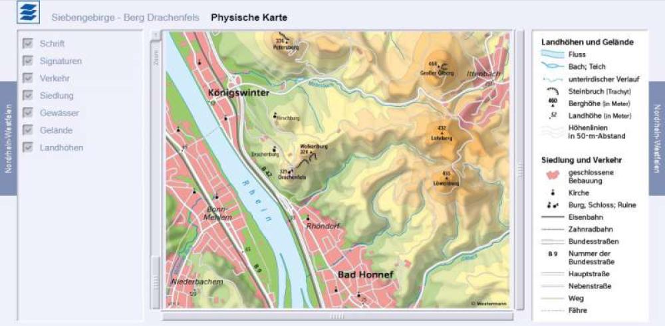Image resolution: width=665 pixels, height=326 pixels.
Task: Click the Ittenbach label on map
Action: point(484,74)
